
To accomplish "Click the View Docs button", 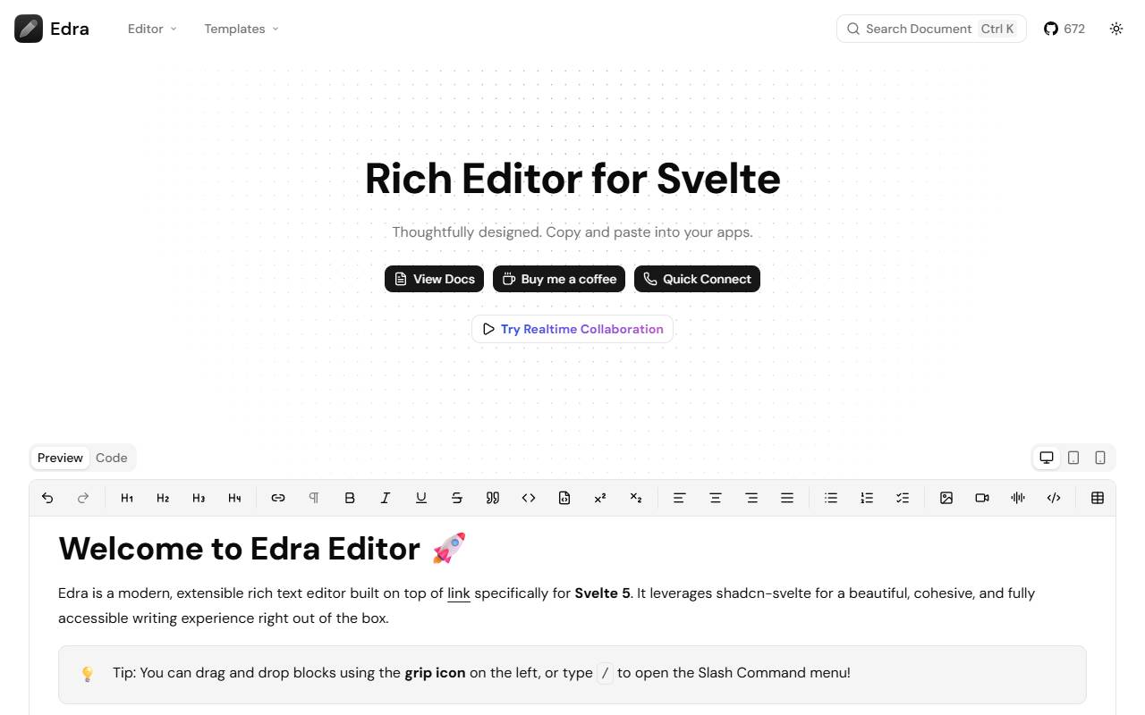I will click(435, 279).
